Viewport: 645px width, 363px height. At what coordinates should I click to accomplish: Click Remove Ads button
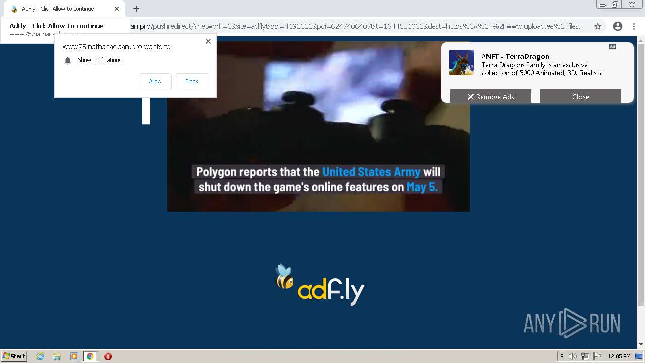491,96
